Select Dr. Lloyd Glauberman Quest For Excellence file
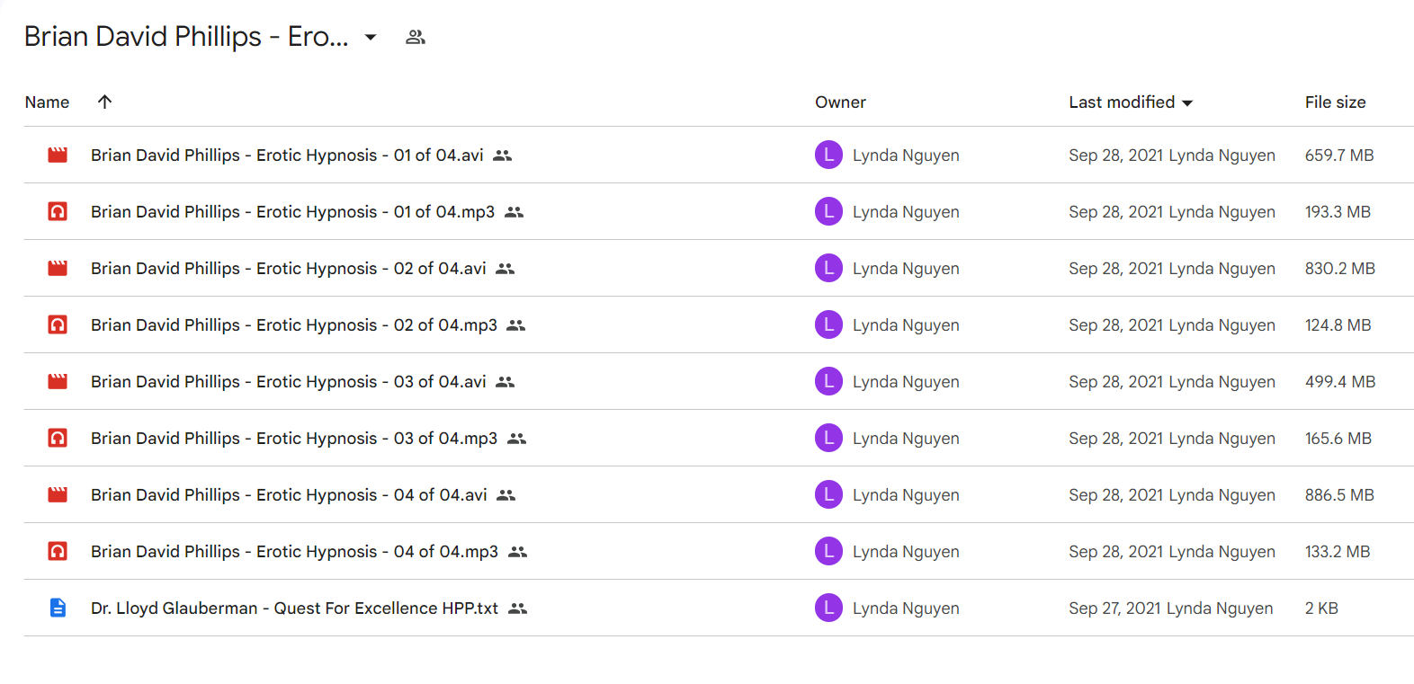Screen dimensions: 1414x684 (x=294, y=608)
